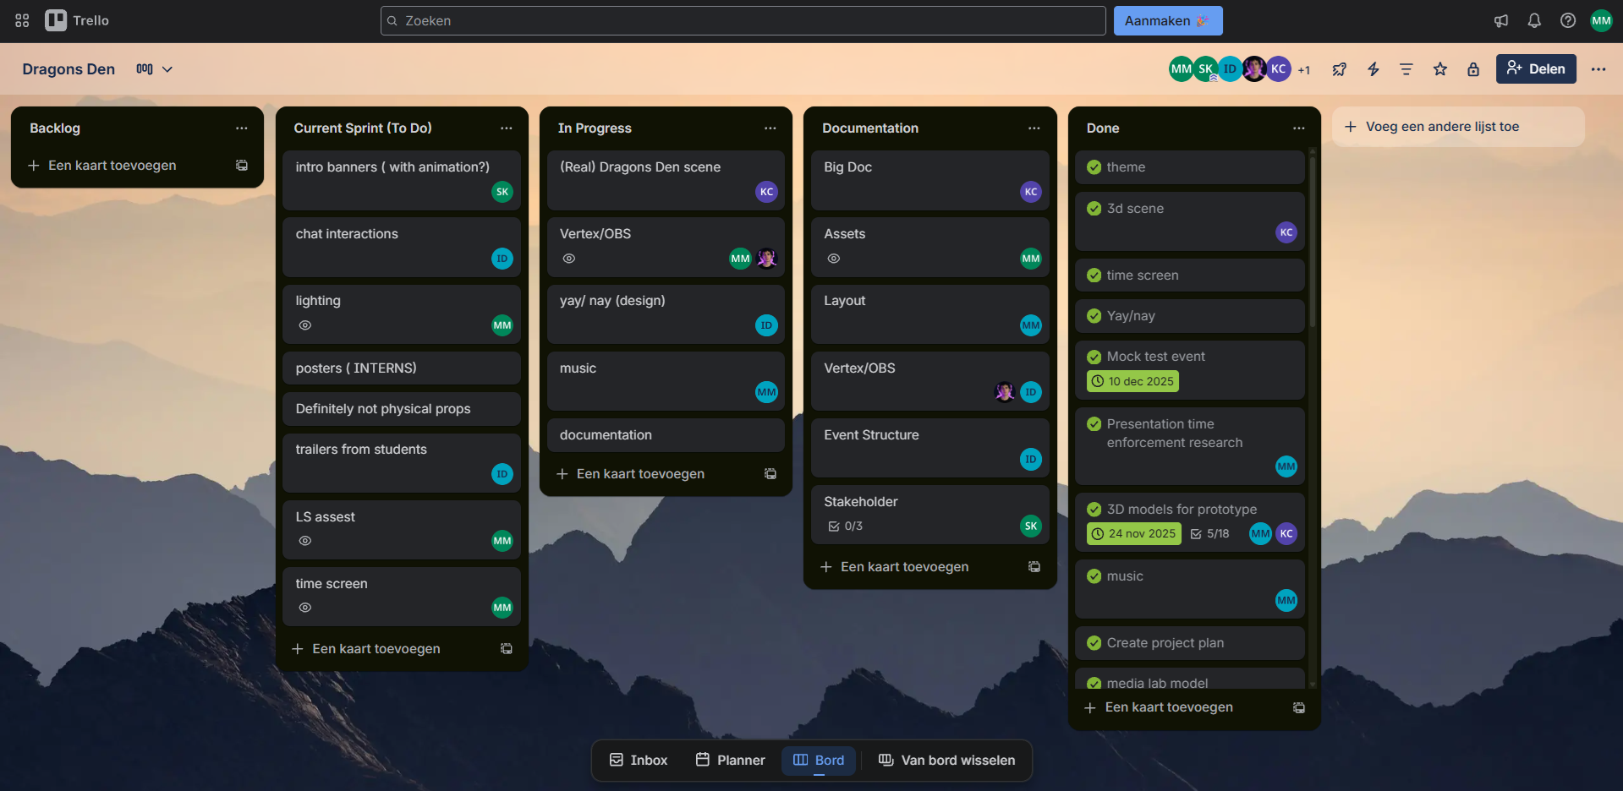Click the watch eye icon on lighting card

coord(305,325)
